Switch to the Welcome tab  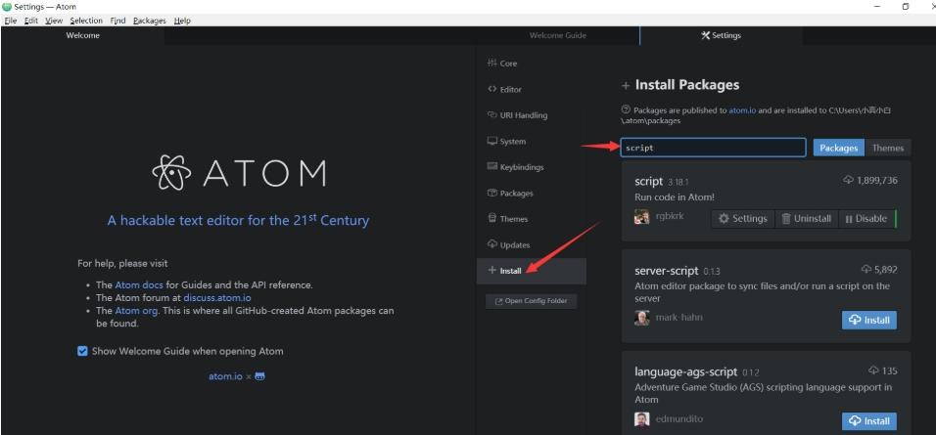[x=82, y=36]
